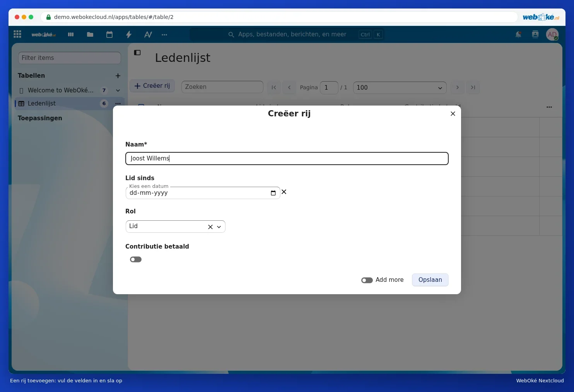The height and width of the screenshot is (392, 574).
Task: Click the Filter items field
Action: click(70, 58)
